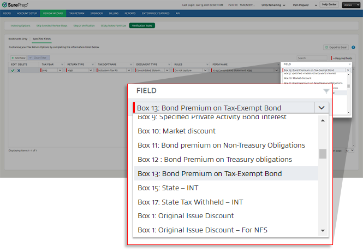Open the ENTERPRISE FEATURES menu
Image resolution: width=363 pixels, height=251 pixels.
[156, 14]
